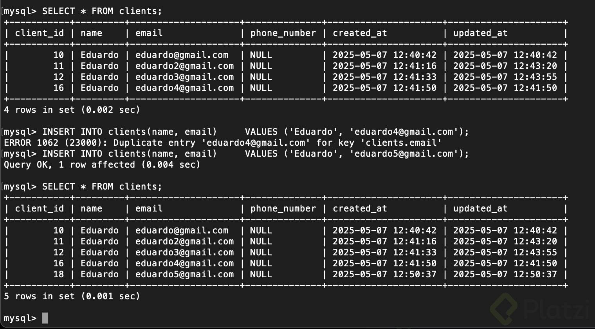
Task: Click the second SELECT * FROM clients command
Action: tap(102, 186)
